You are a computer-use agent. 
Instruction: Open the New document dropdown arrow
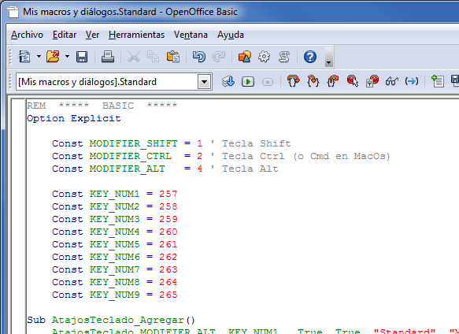coord(39,57)
